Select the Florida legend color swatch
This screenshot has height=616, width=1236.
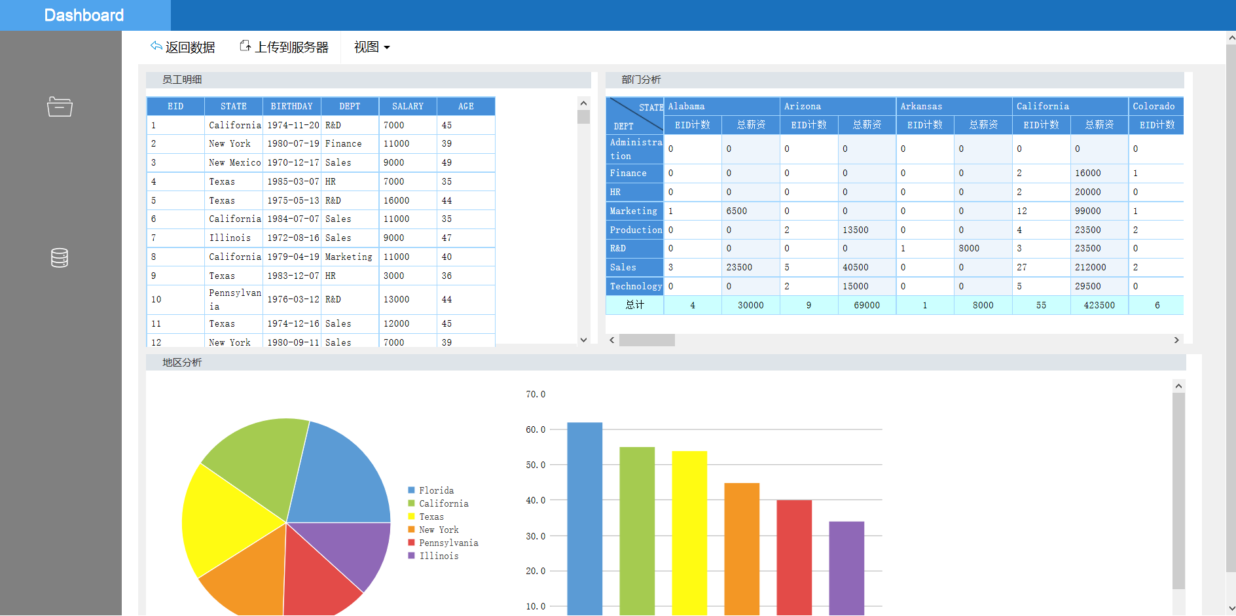[411, 490]
